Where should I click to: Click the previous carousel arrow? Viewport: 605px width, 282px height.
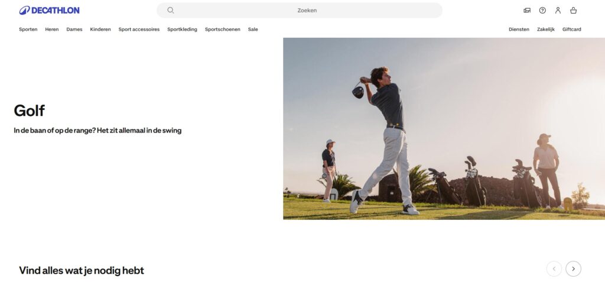[554, 269]
